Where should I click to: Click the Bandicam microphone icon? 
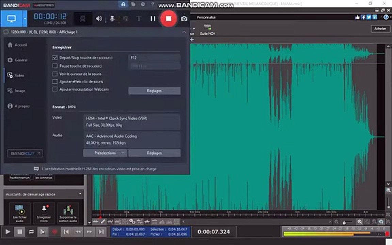pos(112,18)
